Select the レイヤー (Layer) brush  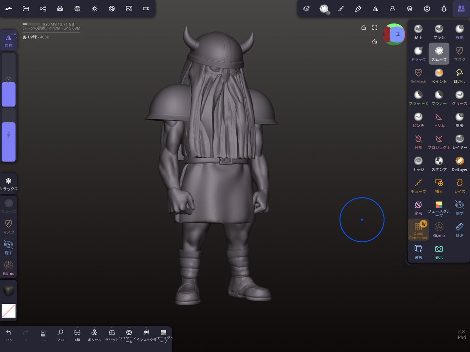(x=459, y=142)
